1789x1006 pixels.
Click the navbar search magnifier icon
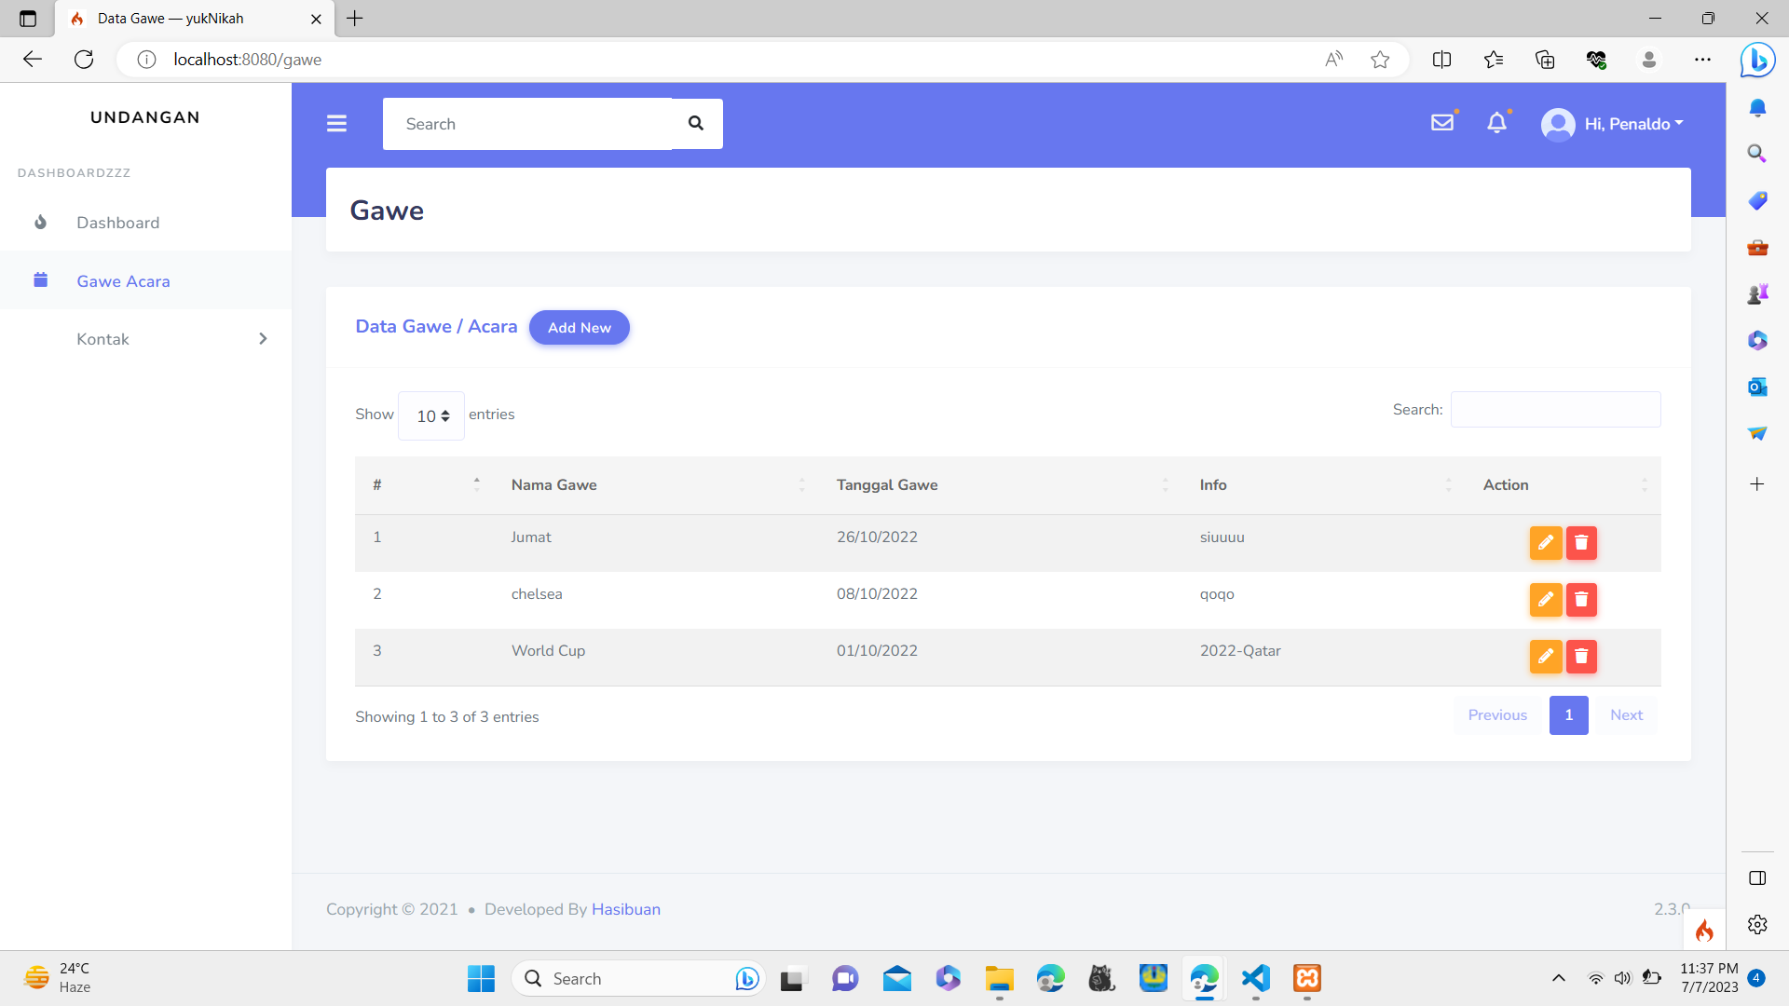(x=695, y=122)
